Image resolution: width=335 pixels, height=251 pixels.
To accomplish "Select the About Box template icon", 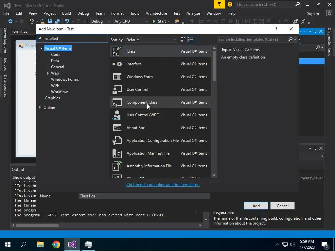I will (117, 128).
